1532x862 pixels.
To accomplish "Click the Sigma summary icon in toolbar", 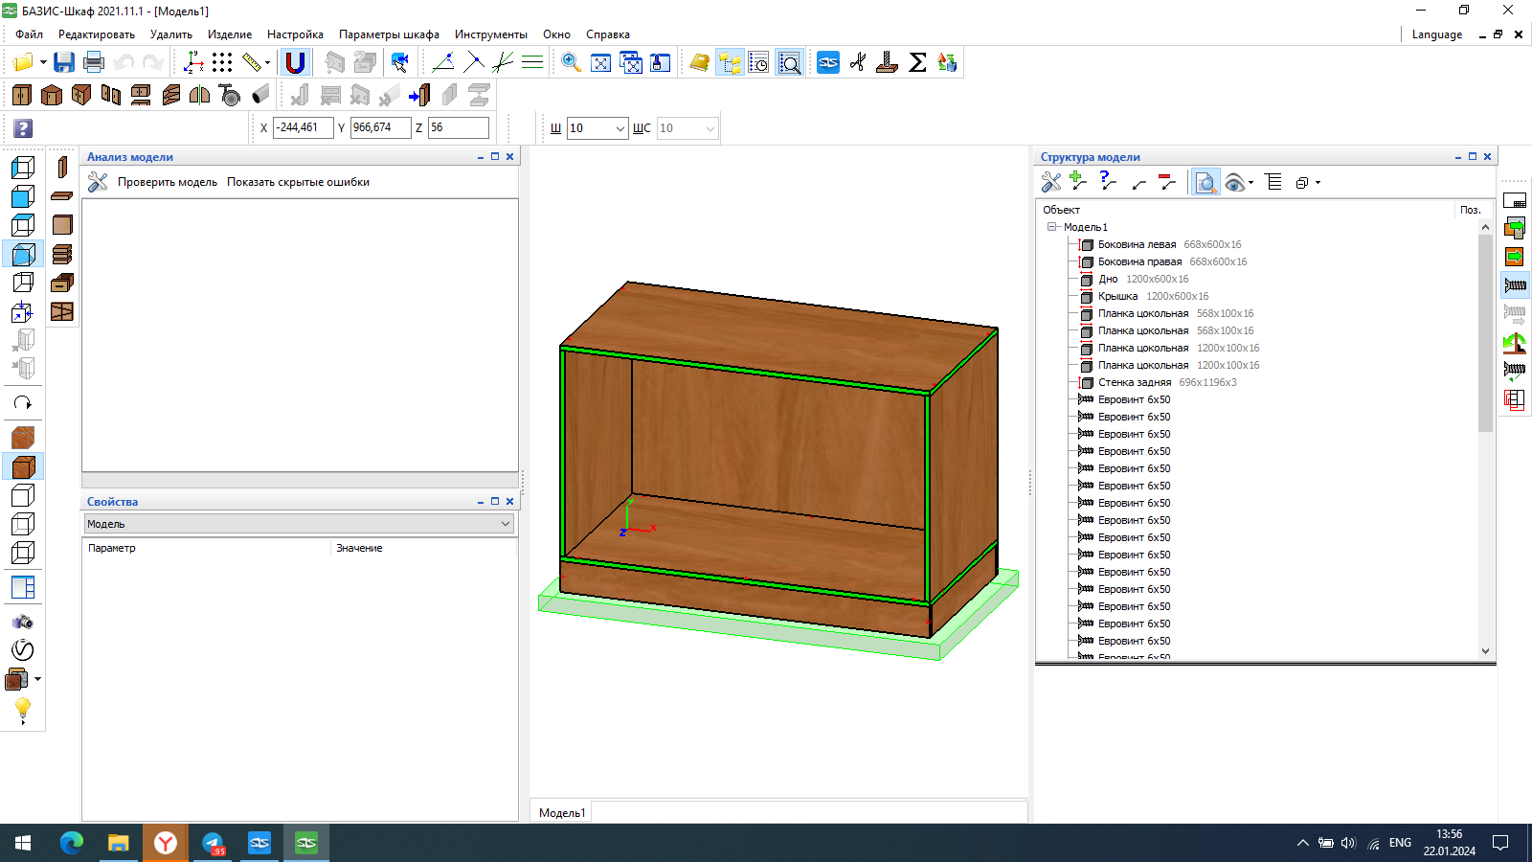I will point(917,63).
